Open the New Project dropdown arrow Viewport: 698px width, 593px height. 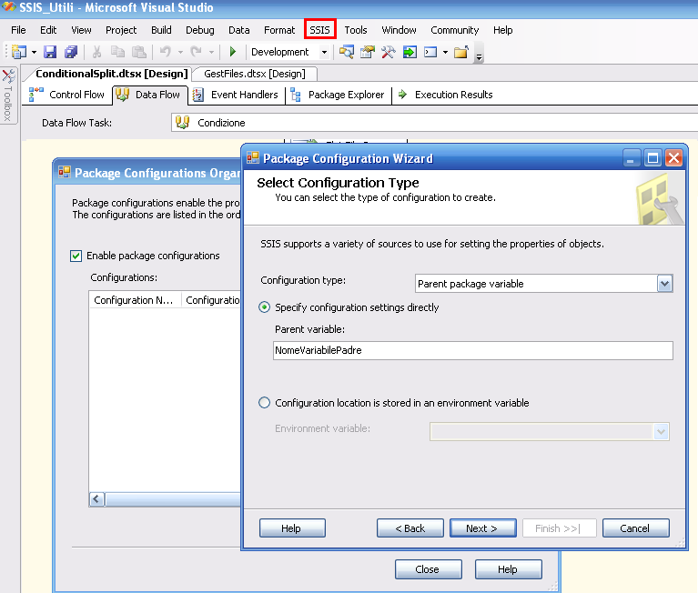pyautogui.click(x=34, y=53)
